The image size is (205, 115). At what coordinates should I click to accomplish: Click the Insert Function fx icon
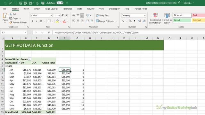(x=49, y=33)
